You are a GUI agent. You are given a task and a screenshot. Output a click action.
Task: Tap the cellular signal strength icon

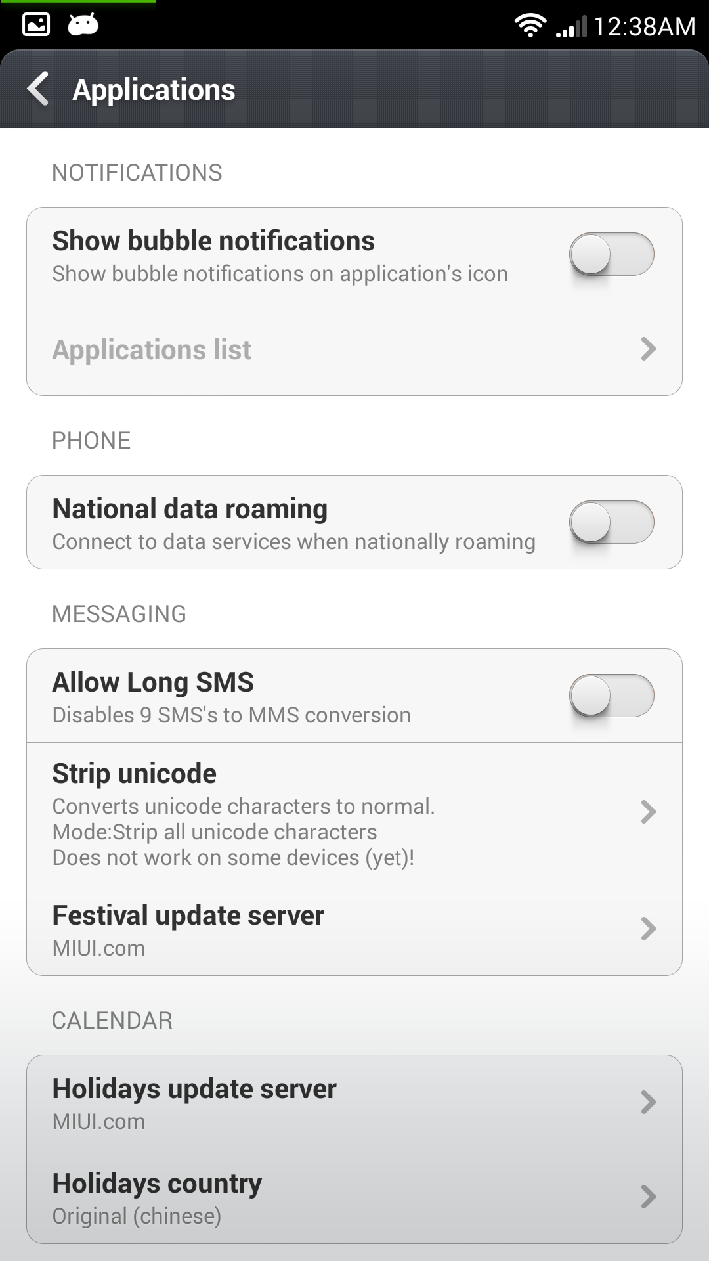tap(571, 28)
